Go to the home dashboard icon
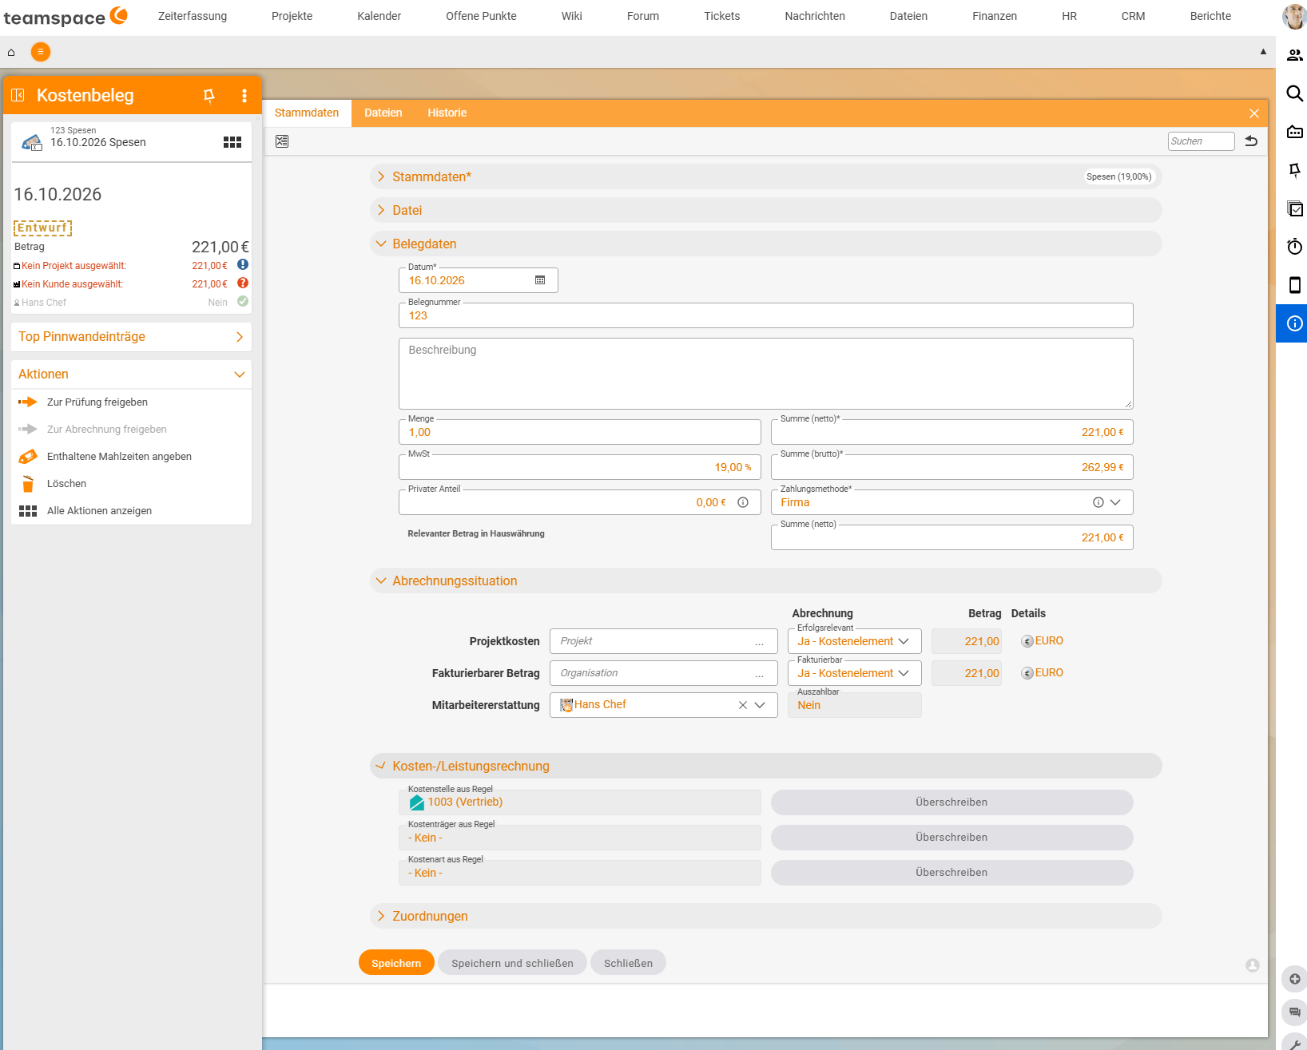Viewport: 1307px width, 1050px height. pos(11,53)
